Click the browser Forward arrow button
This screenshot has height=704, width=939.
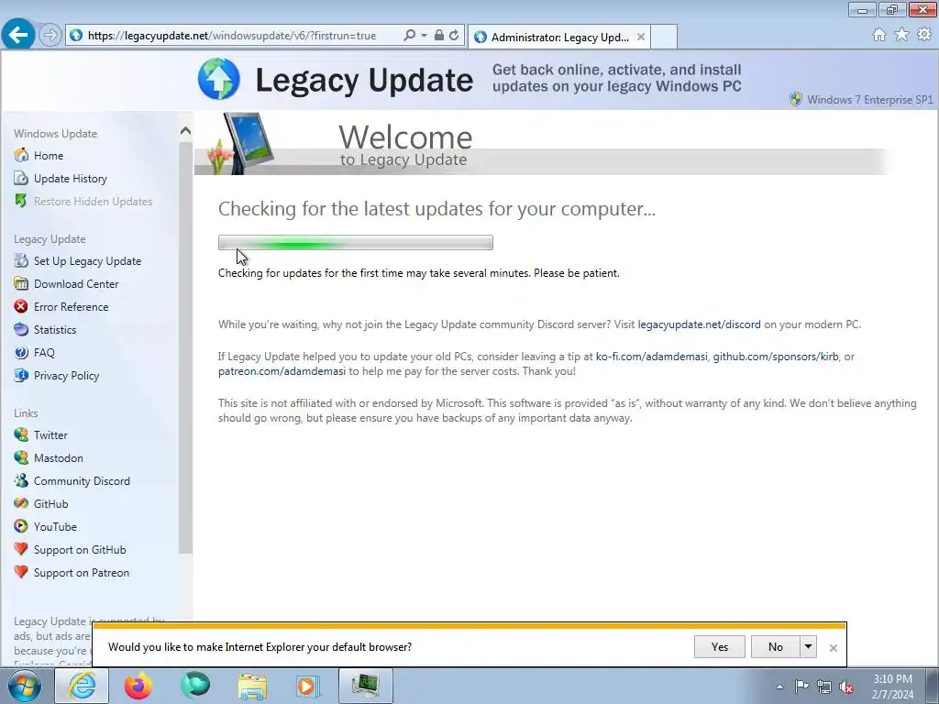[x=50, y=36]
